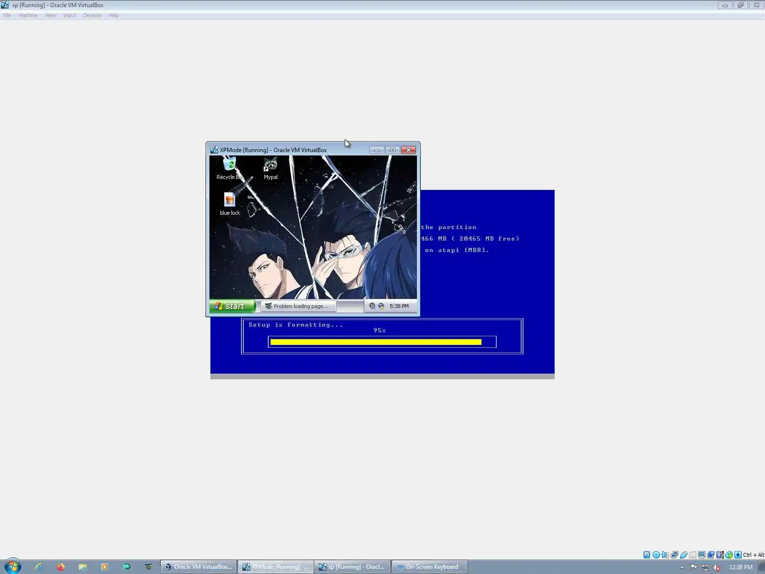Image resolution: width=765 pixels, height=574 pixels.
Task: Click the display status icon
Action: (701, 555)
